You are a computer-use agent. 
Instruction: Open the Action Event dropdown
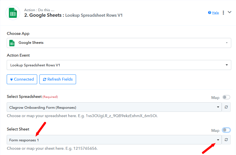coord(119,65)
